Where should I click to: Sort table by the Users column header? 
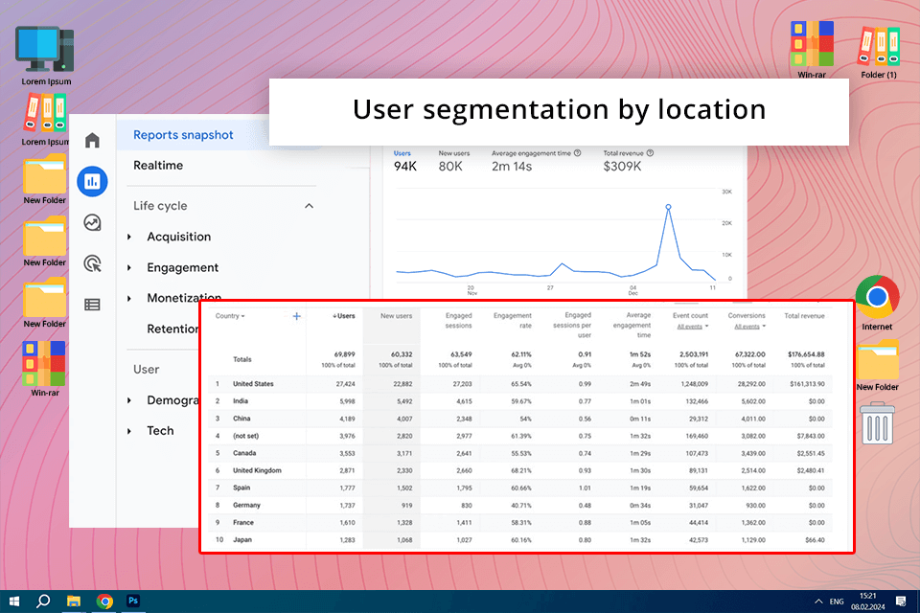tap(343, 316)
